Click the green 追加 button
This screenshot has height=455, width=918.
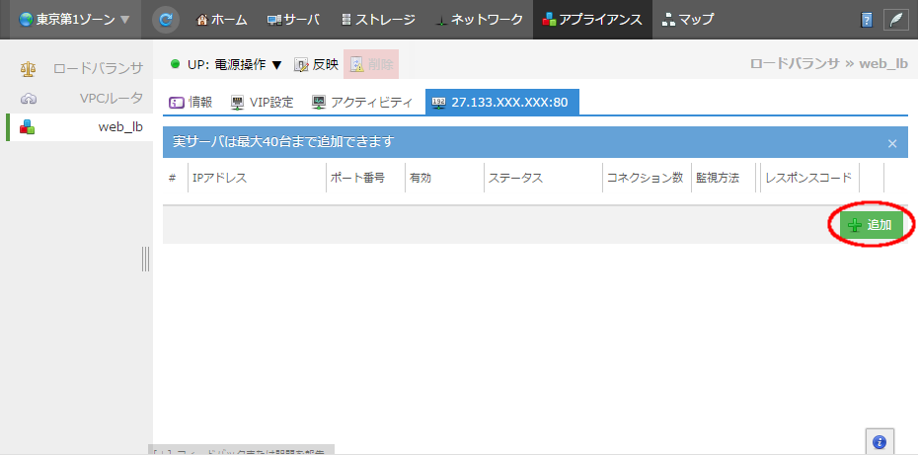872,225
